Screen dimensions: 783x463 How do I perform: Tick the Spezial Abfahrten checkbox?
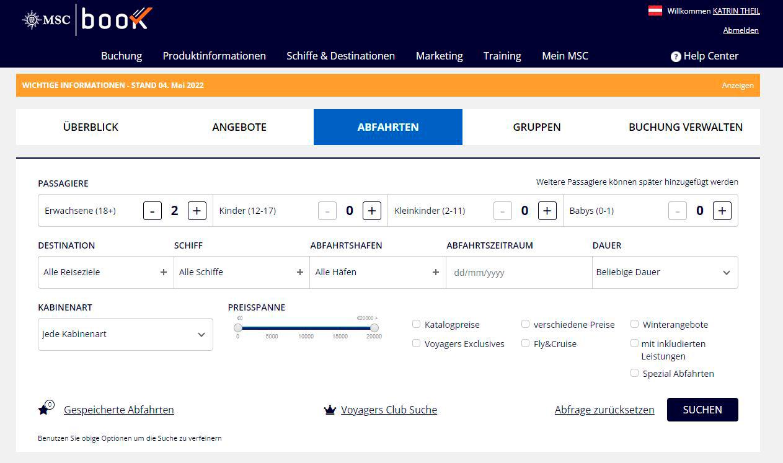[x=635, y=373]
